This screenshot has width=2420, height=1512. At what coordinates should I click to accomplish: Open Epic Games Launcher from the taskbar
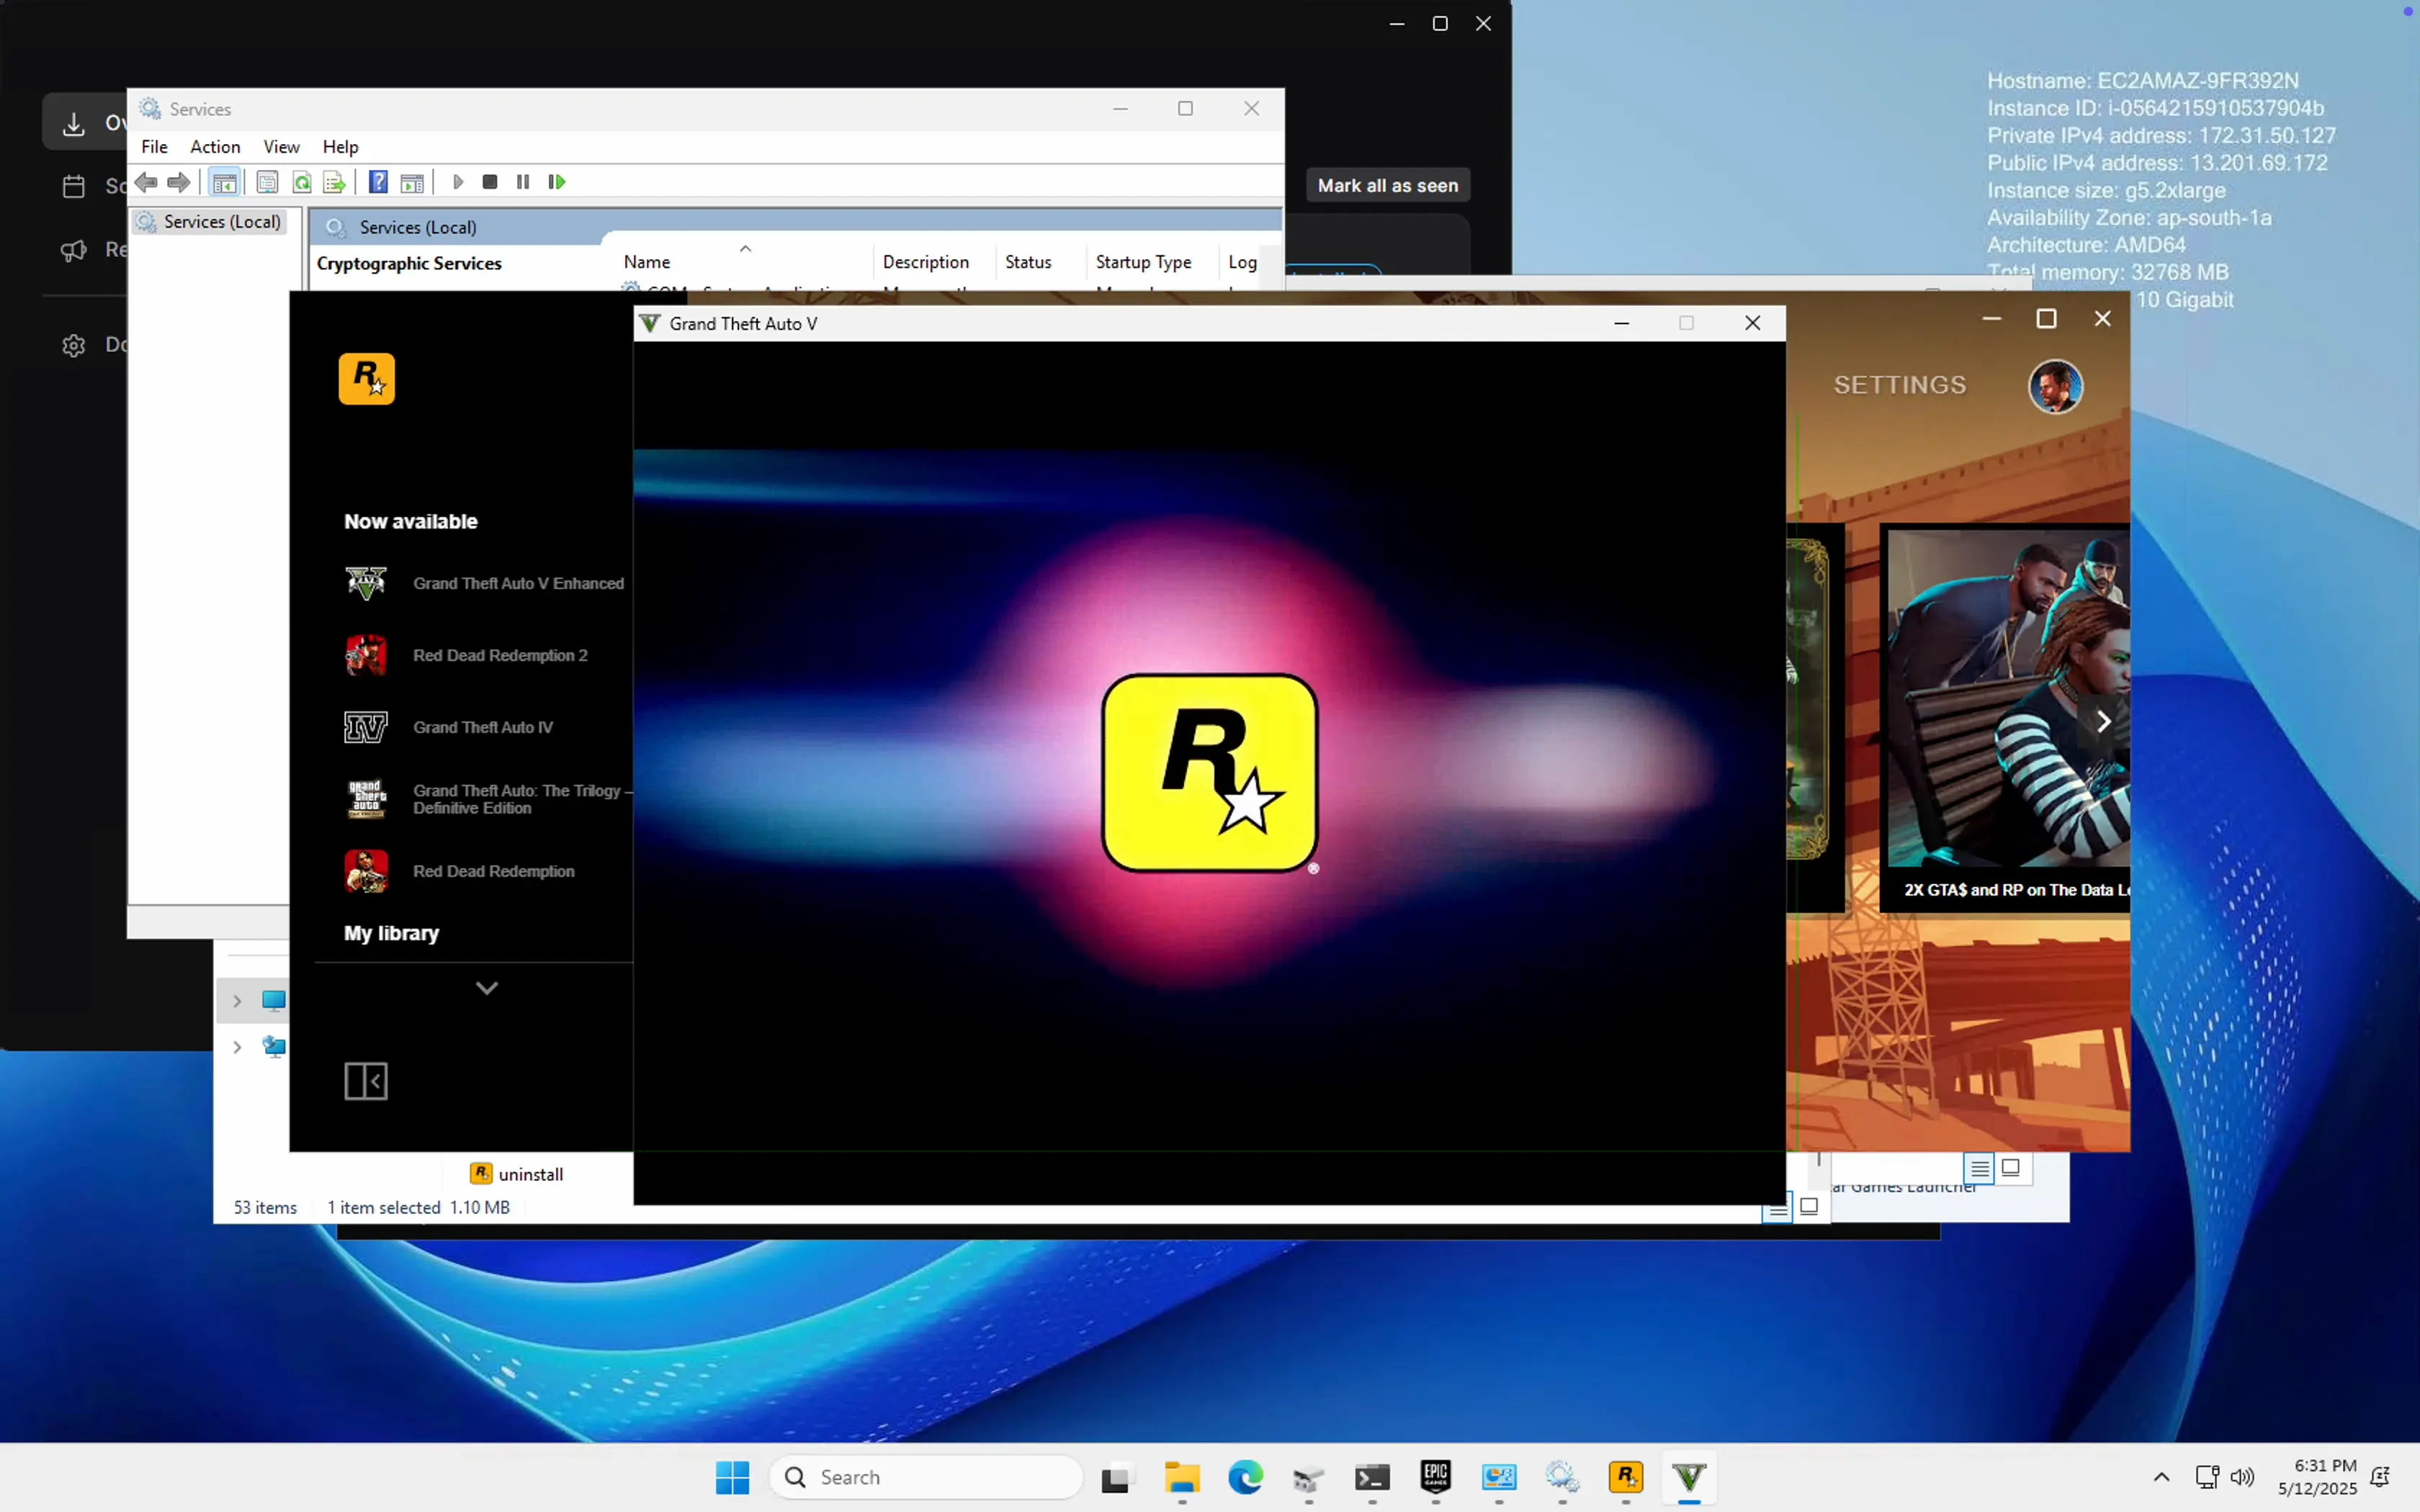pos(1436,1477)
